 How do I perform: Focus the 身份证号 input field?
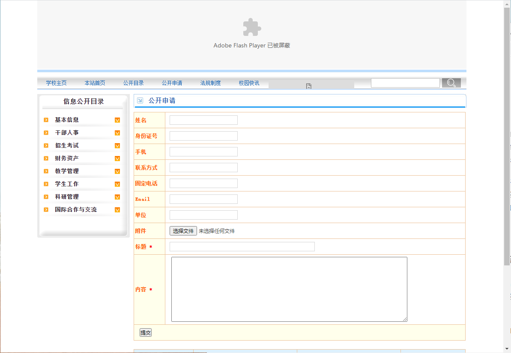tap(203, 136)
